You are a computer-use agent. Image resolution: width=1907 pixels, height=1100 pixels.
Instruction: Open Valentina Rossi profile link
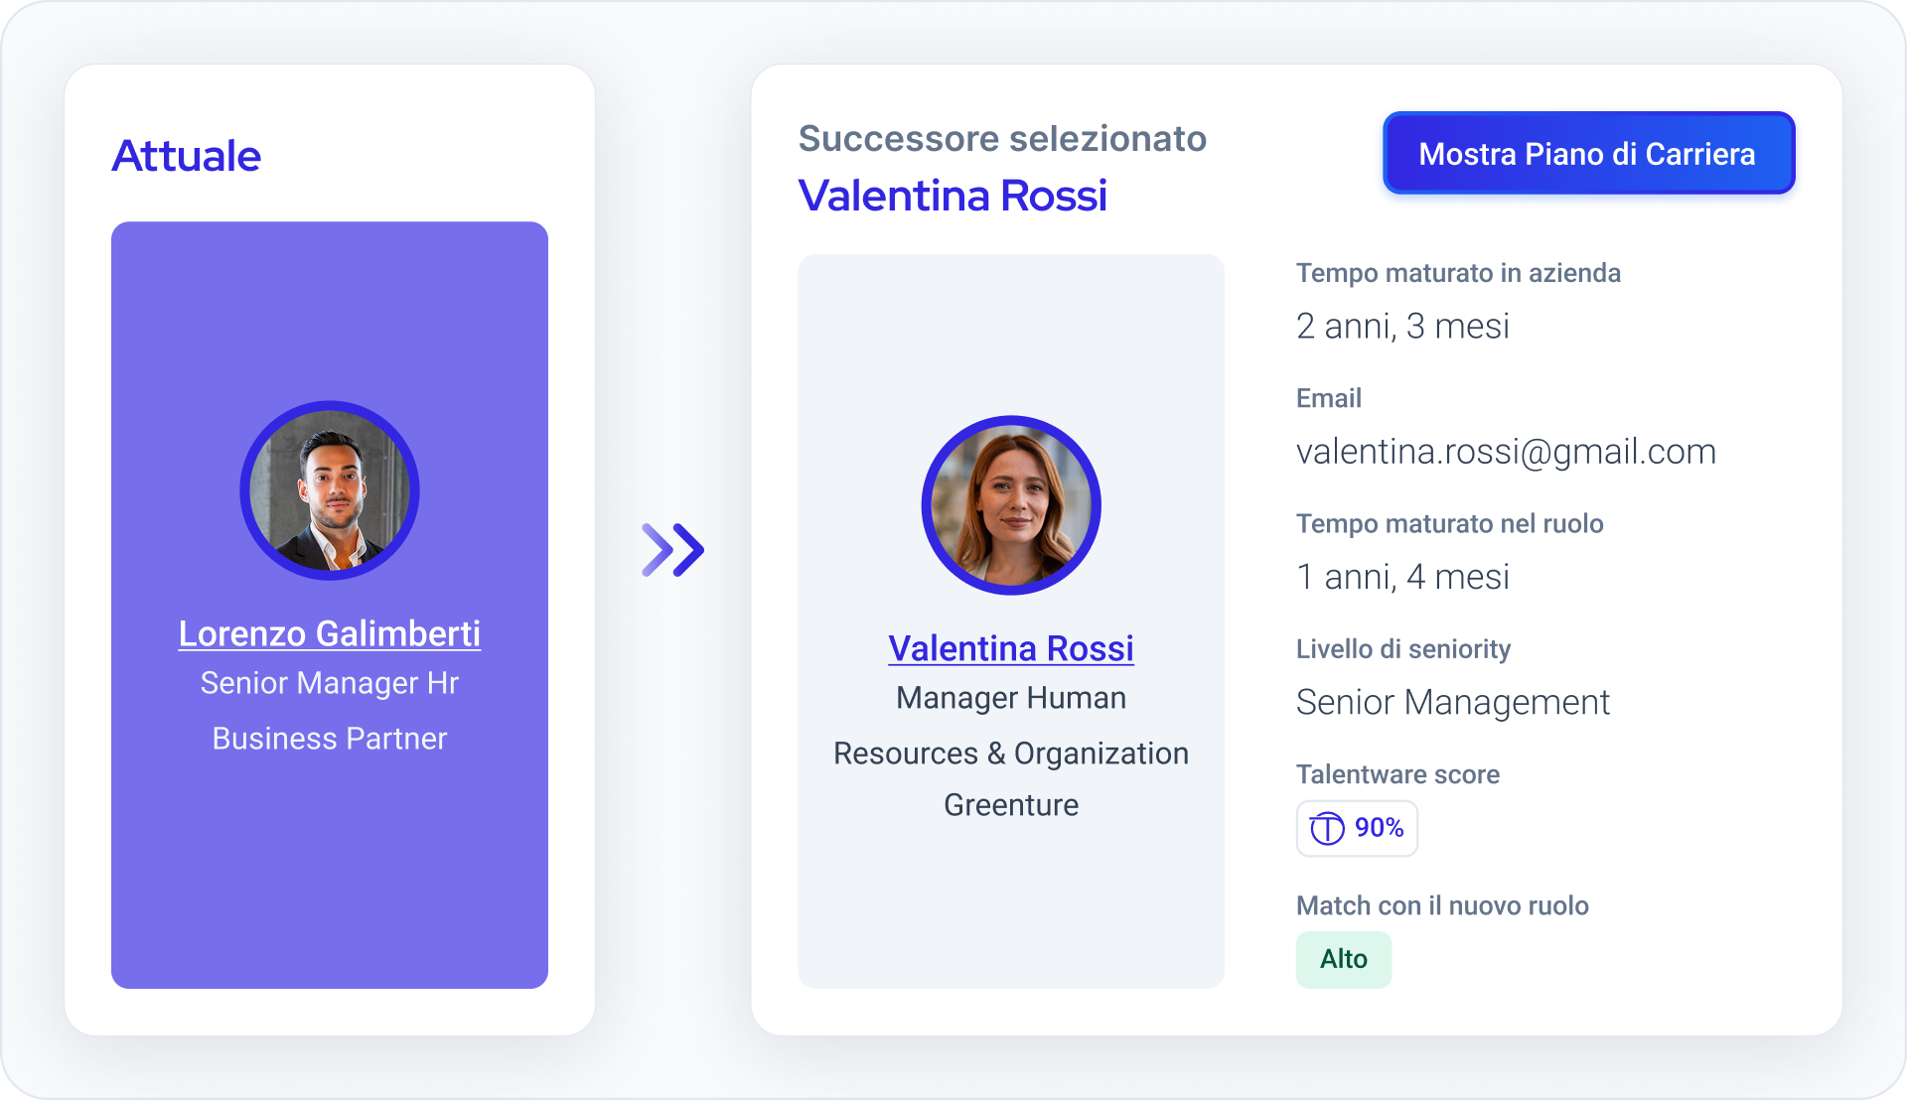tap(1011, 648)
